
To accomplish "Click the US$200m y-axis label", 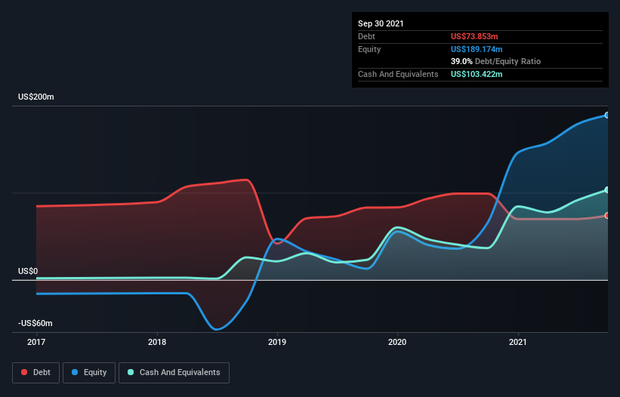I will [x=36, y=97].
